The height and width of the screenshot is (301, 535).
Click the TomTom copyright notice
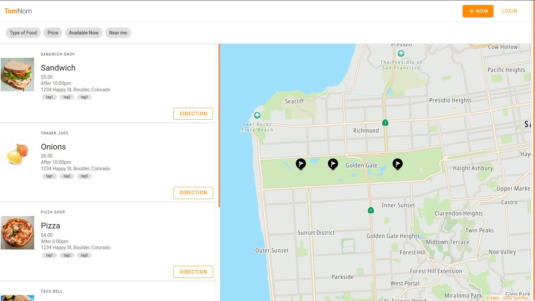click(508, 298)
